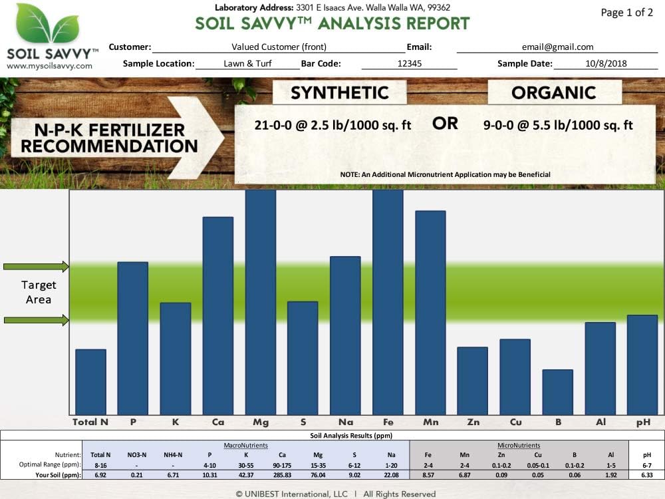Select the Mn soil value '6.87'

tap(464, 475)
